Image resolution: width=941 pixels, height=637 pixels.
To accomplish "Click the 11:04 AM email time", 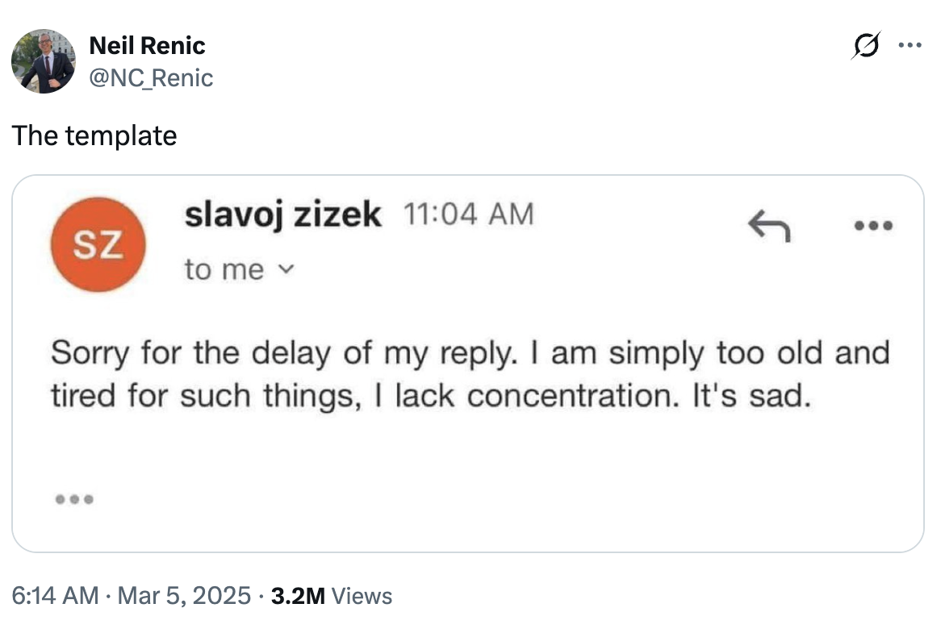I will coord(468,214).
